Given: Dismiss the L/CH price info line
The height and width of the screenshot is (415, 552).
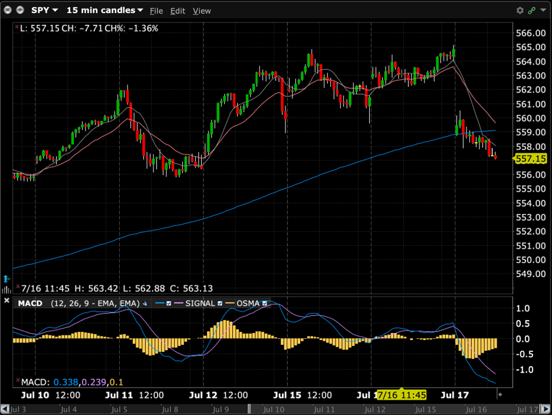Looking at the screenshot, I should pyautogui.click(x=17, y=27).
